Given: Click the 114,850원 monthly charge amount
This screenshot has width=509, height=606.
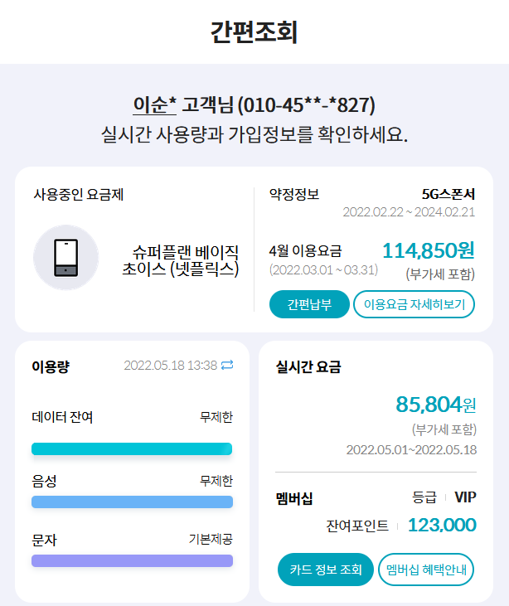Looking at the screenshot, I should click(428, 250).
